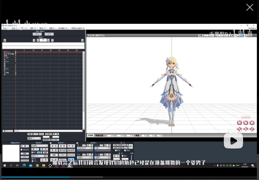Viewport: 259px width, 180px height.
Task: Click the first move handle in the bottom row
Action: 239,129
